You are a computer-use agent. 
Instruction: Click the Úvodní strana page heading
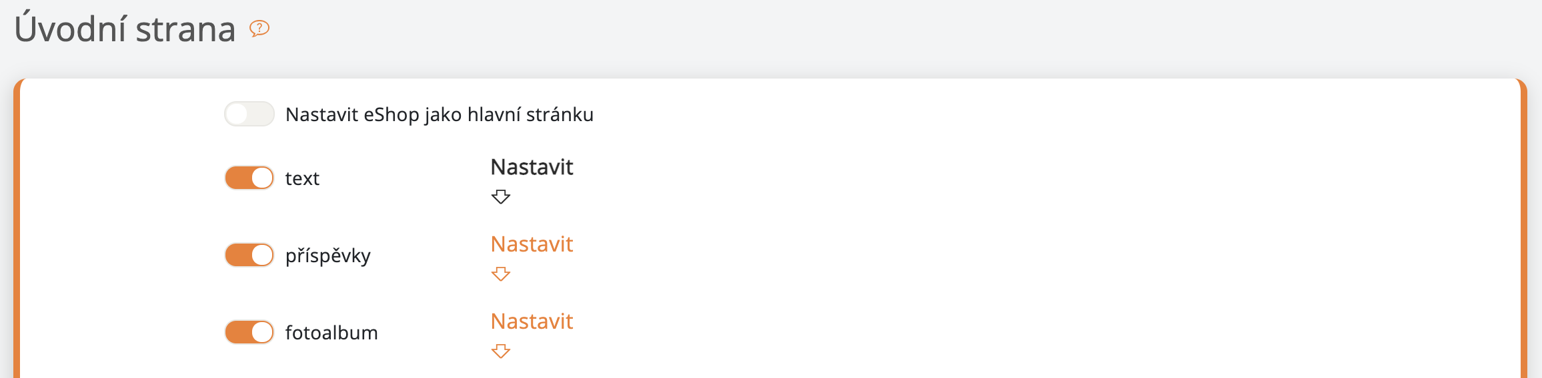(x=125, y=29)
